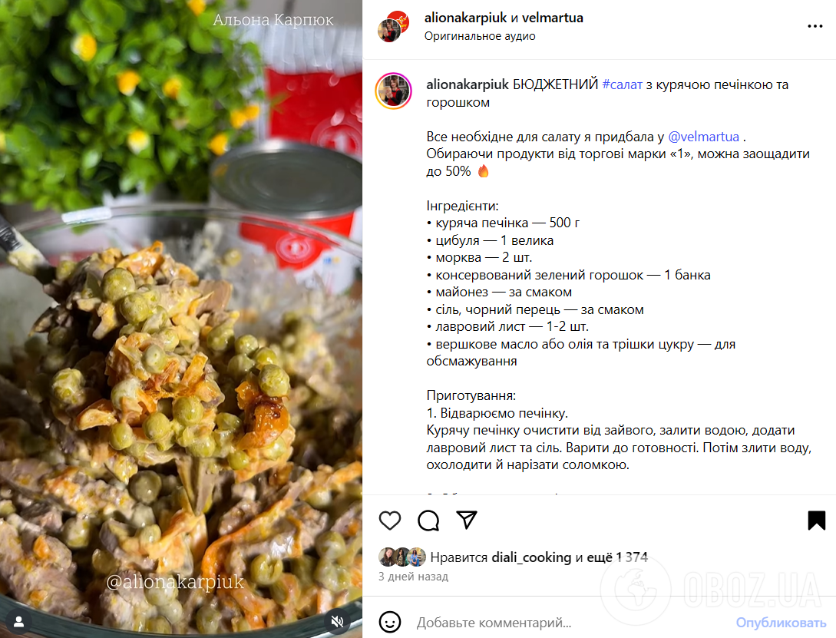836x638 pixels.
Task: Click the comment input field
Action: 570,623
